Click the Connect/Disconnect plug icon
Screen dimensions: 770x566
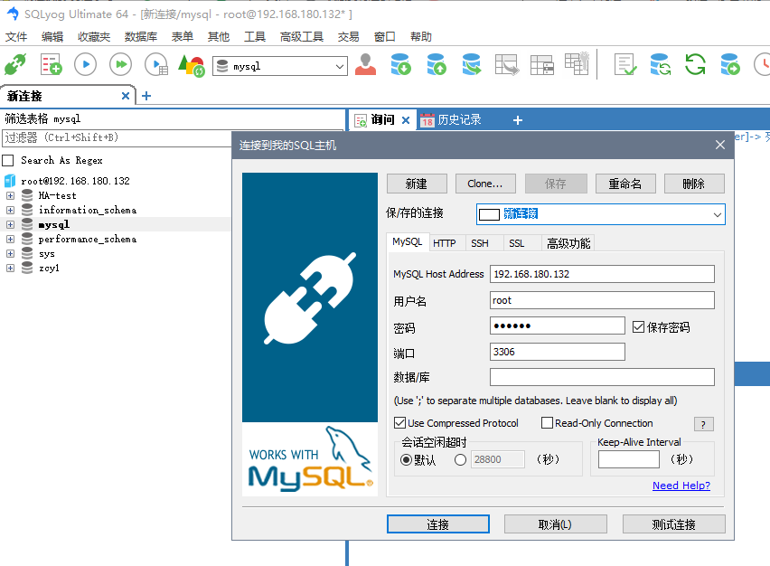[16, 64]
